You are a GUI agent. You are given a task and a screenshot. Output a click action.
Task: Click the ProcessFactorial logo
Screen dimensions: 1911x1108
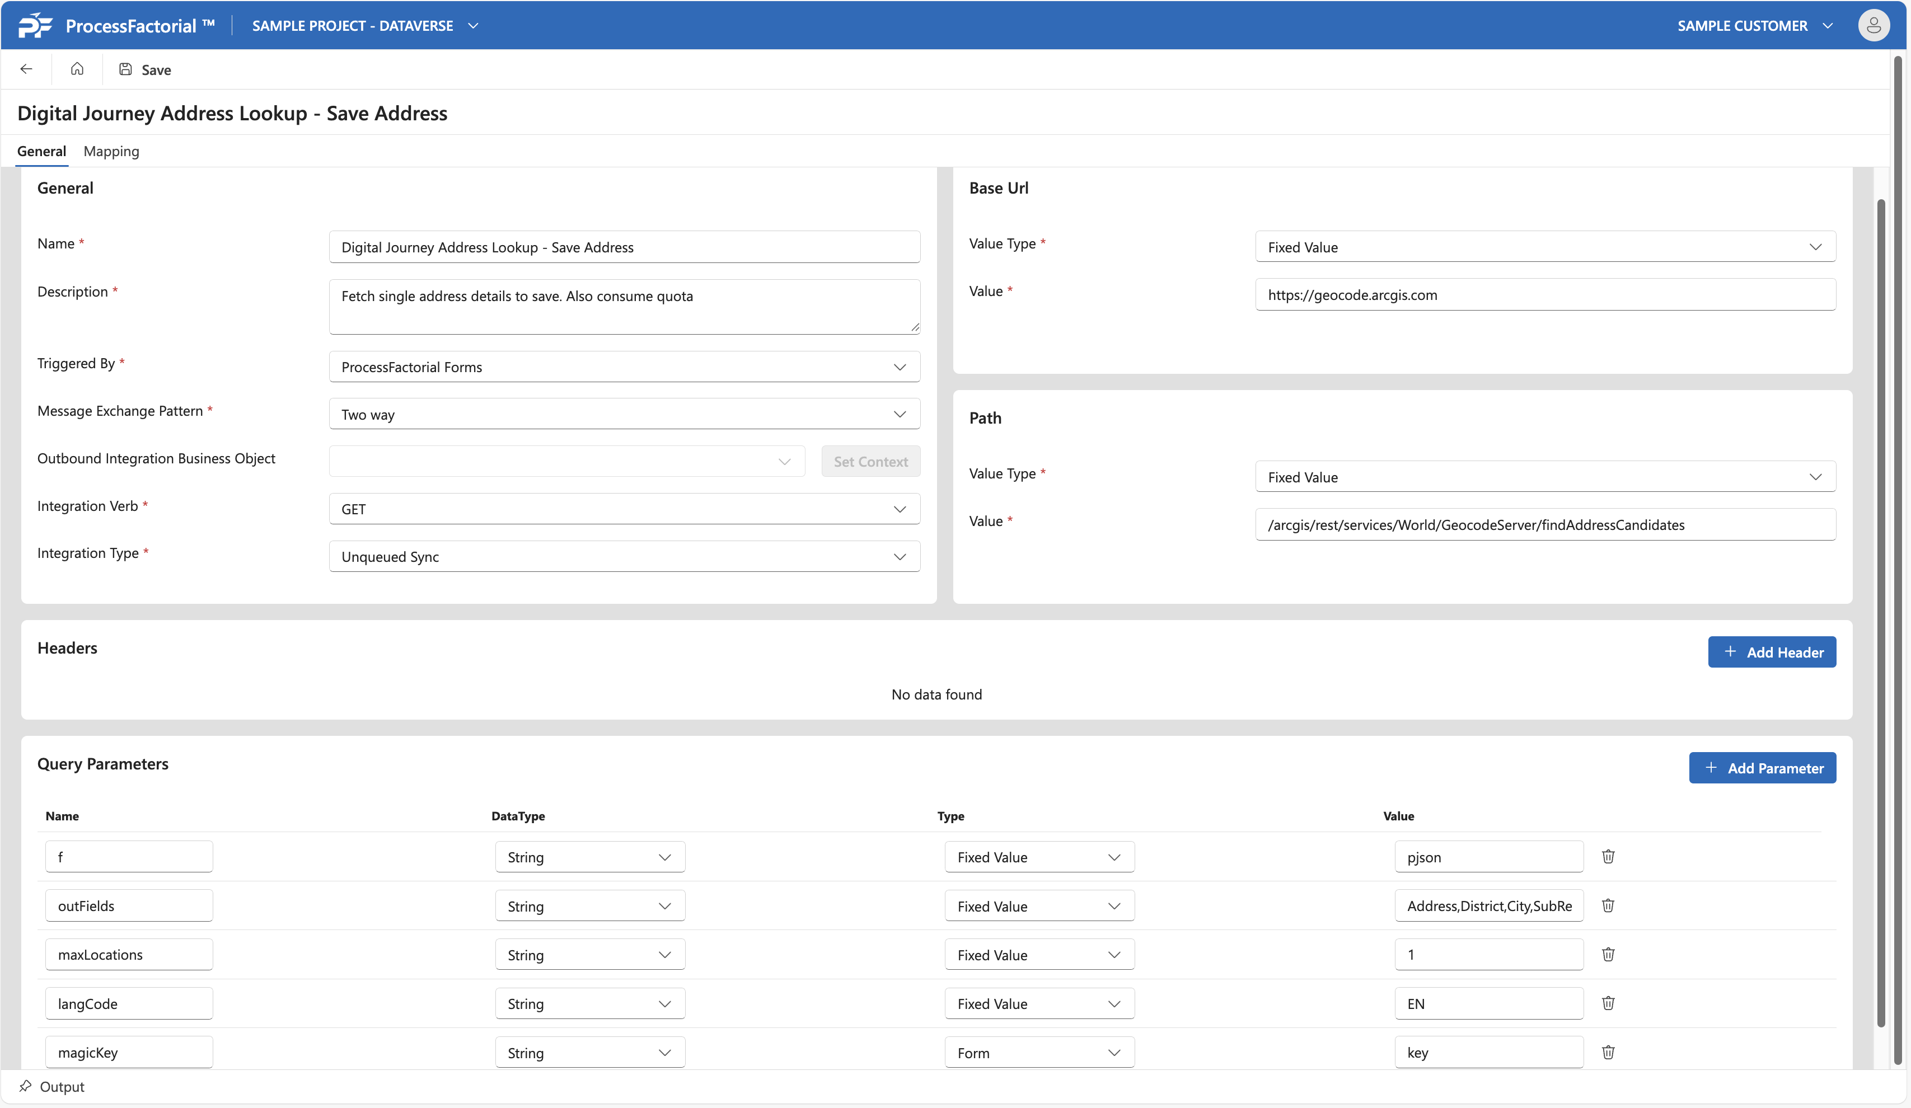[35, 25]
